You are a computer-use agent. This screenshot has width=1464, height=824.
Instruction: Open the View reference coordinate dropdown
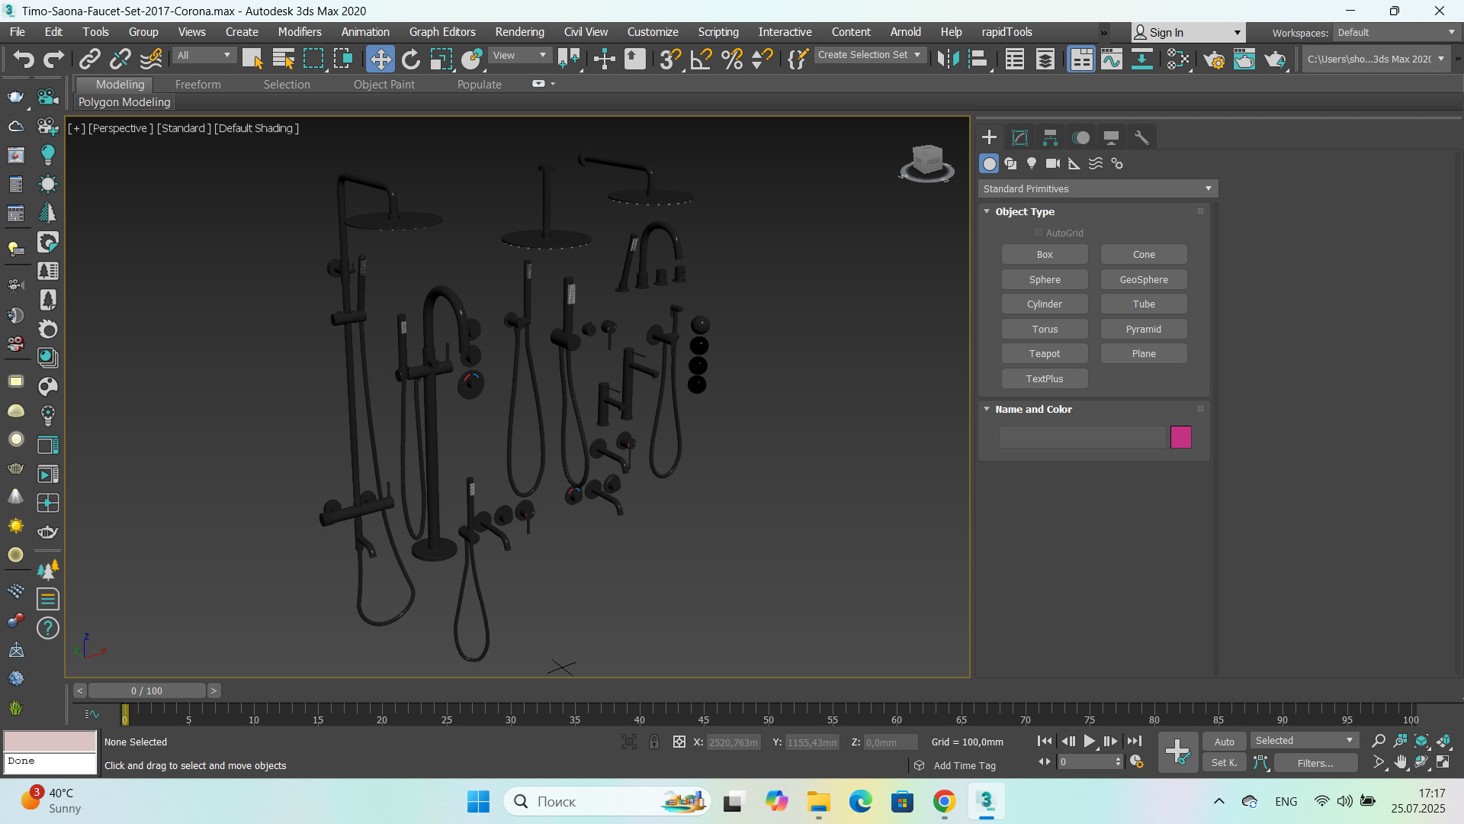point(519,55)
